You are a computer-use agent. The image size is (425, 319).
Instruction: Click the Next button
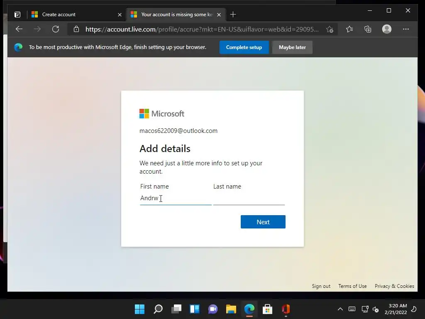[263, 222]
